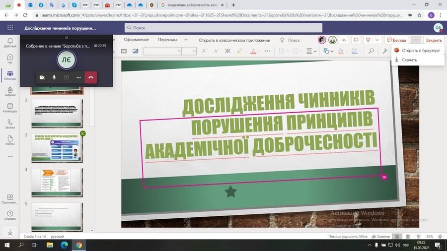
Task: Click the Activity bell icon
Action: 9,43
